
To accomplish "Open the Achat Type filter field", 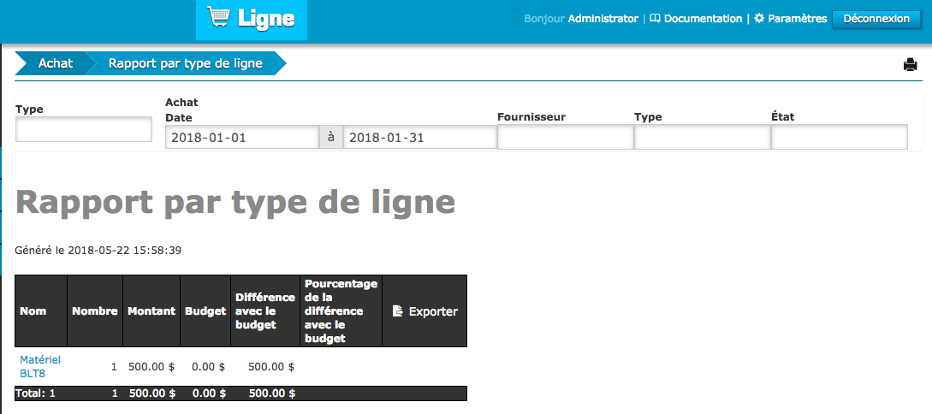I will [x=702, y=137].
